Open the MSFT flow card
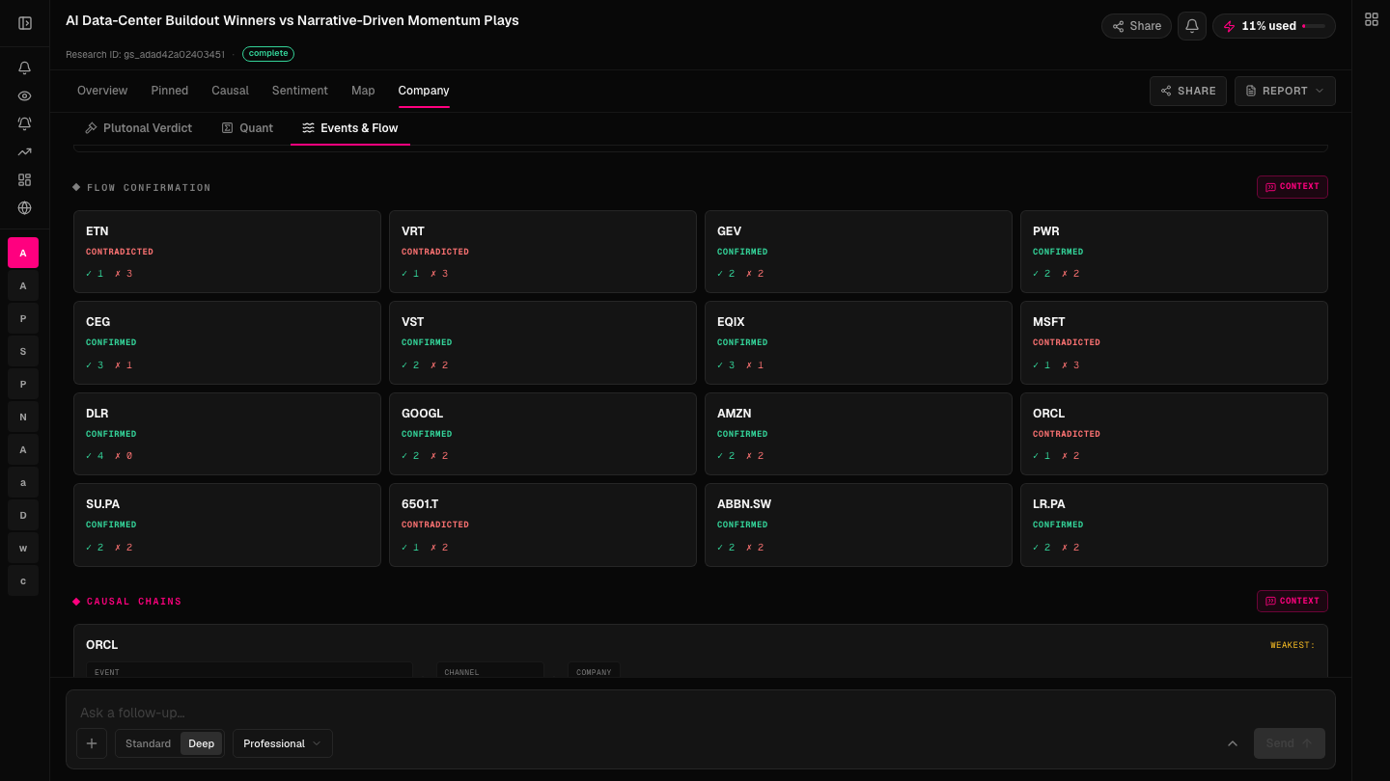The image size is (1390, 781). (x=1174, y=343)
